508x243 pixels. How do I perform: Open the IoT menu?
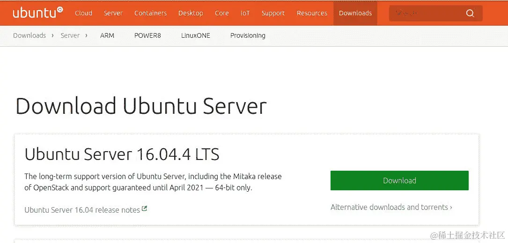[x=245, y=13]
